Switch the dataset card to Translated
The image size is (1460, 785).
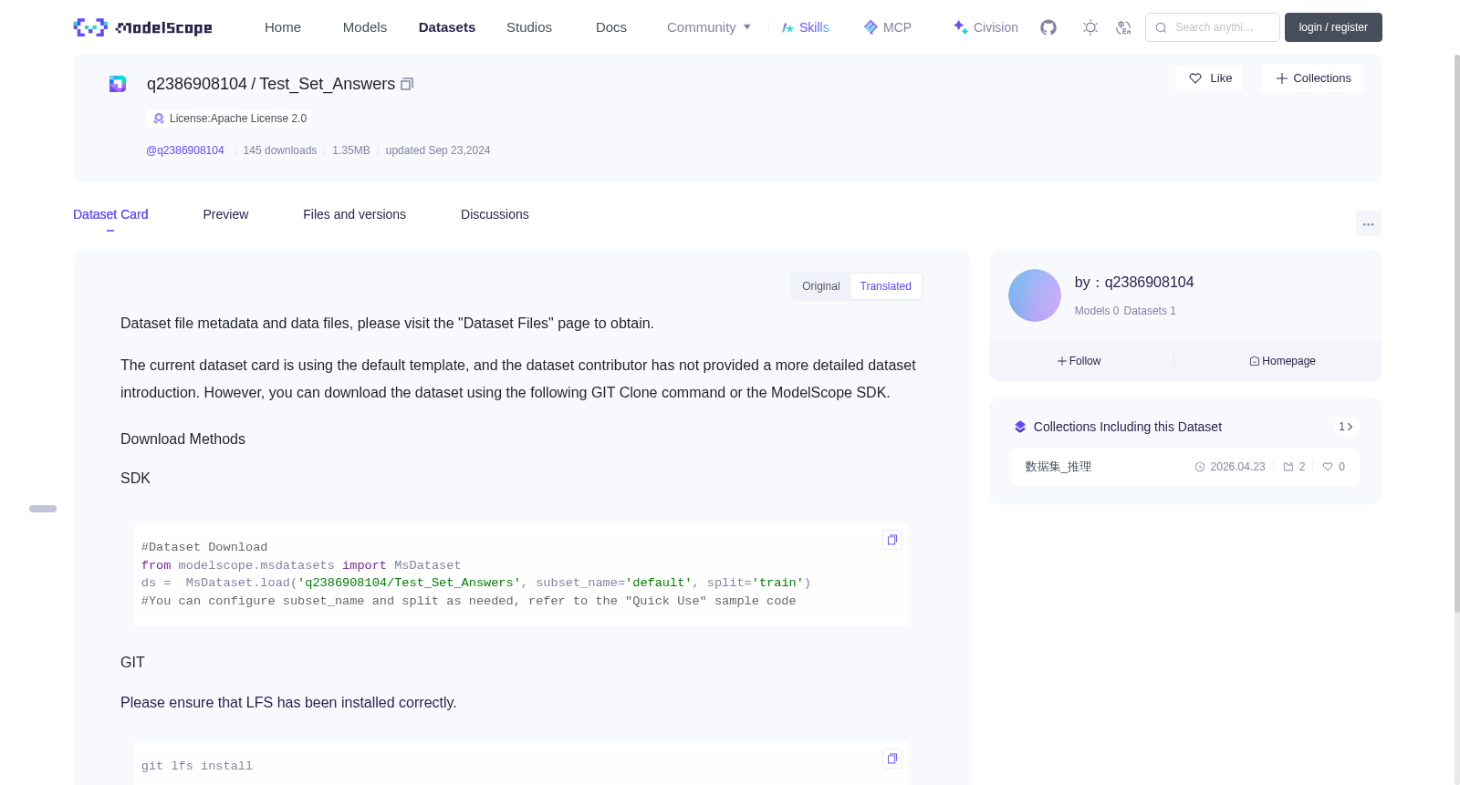pos(885,286)
